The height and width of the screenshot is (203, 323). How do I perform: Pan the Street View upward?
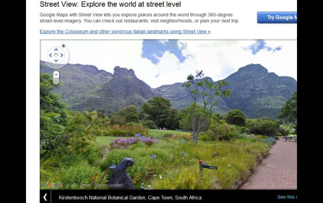56,50
